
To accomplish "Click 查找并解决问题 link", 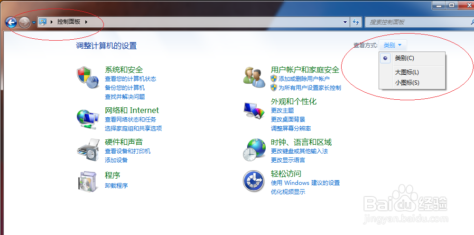I will click(x=124, y=97).
